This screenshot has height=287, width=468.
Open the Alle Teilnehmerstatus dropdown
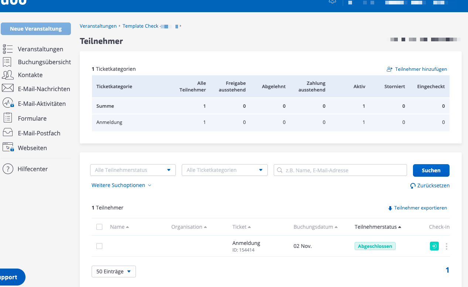(x=133, y=170)
